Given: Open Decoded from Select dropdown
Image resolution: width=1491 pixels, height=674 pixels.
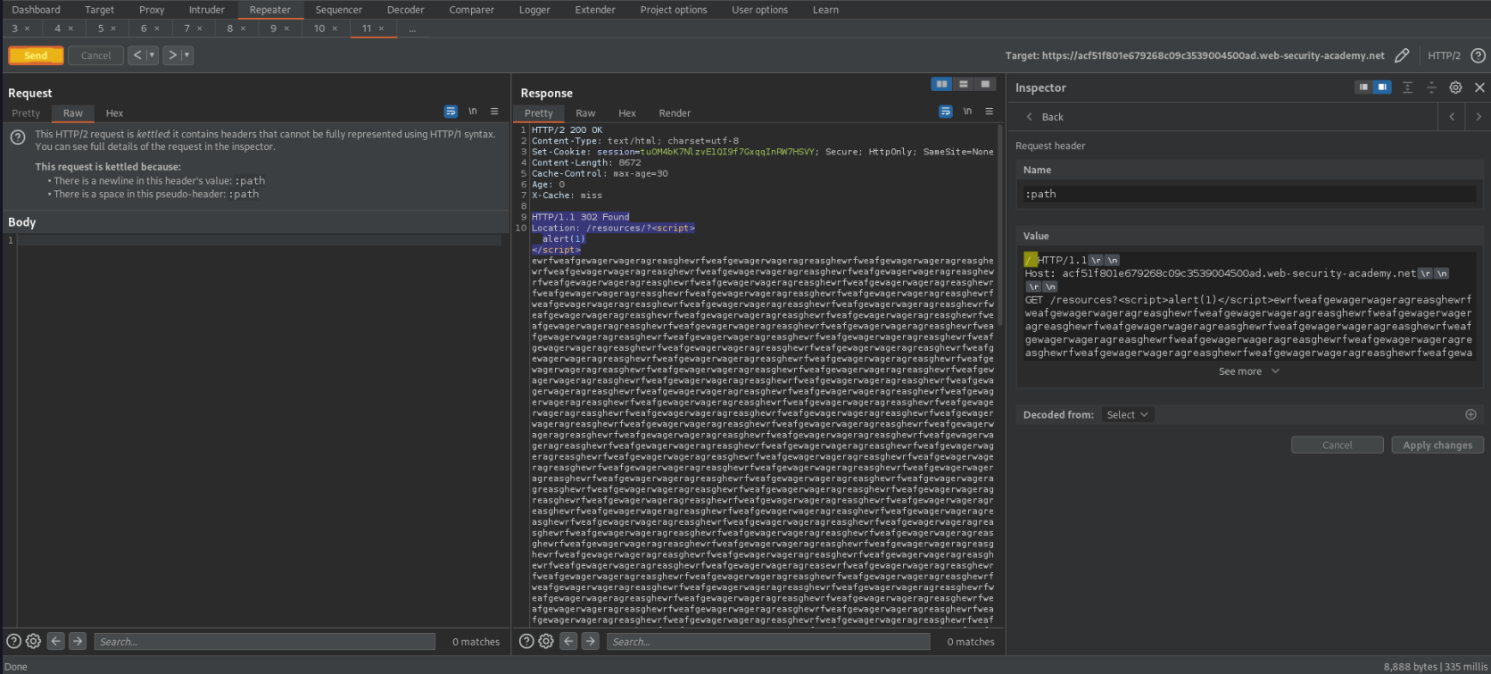Looking at the screenshot, I should 1128,414.
